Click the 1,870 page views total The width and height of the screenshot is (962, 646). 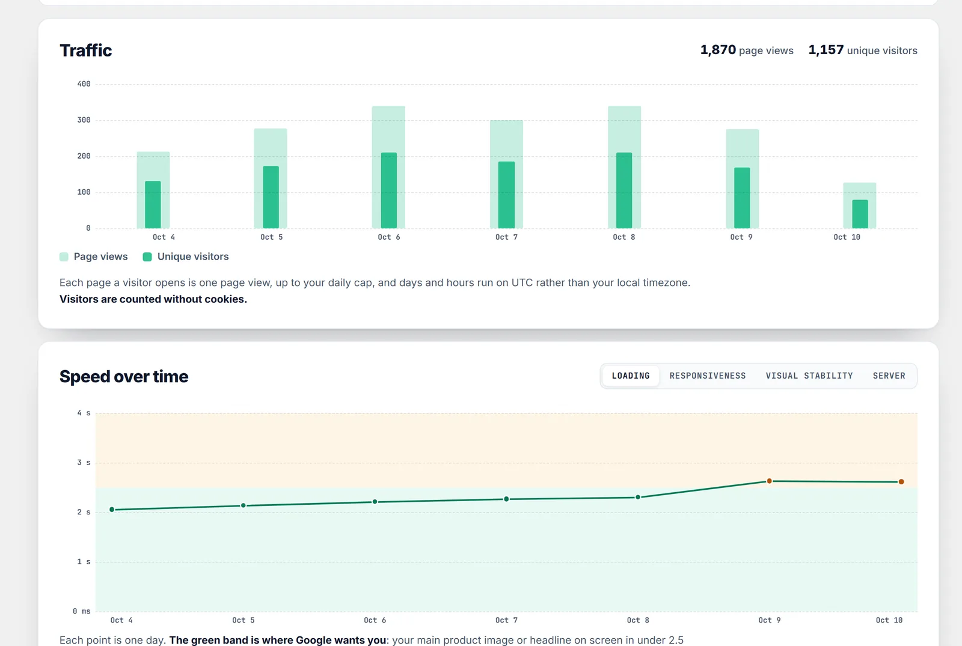click(747, 50)
